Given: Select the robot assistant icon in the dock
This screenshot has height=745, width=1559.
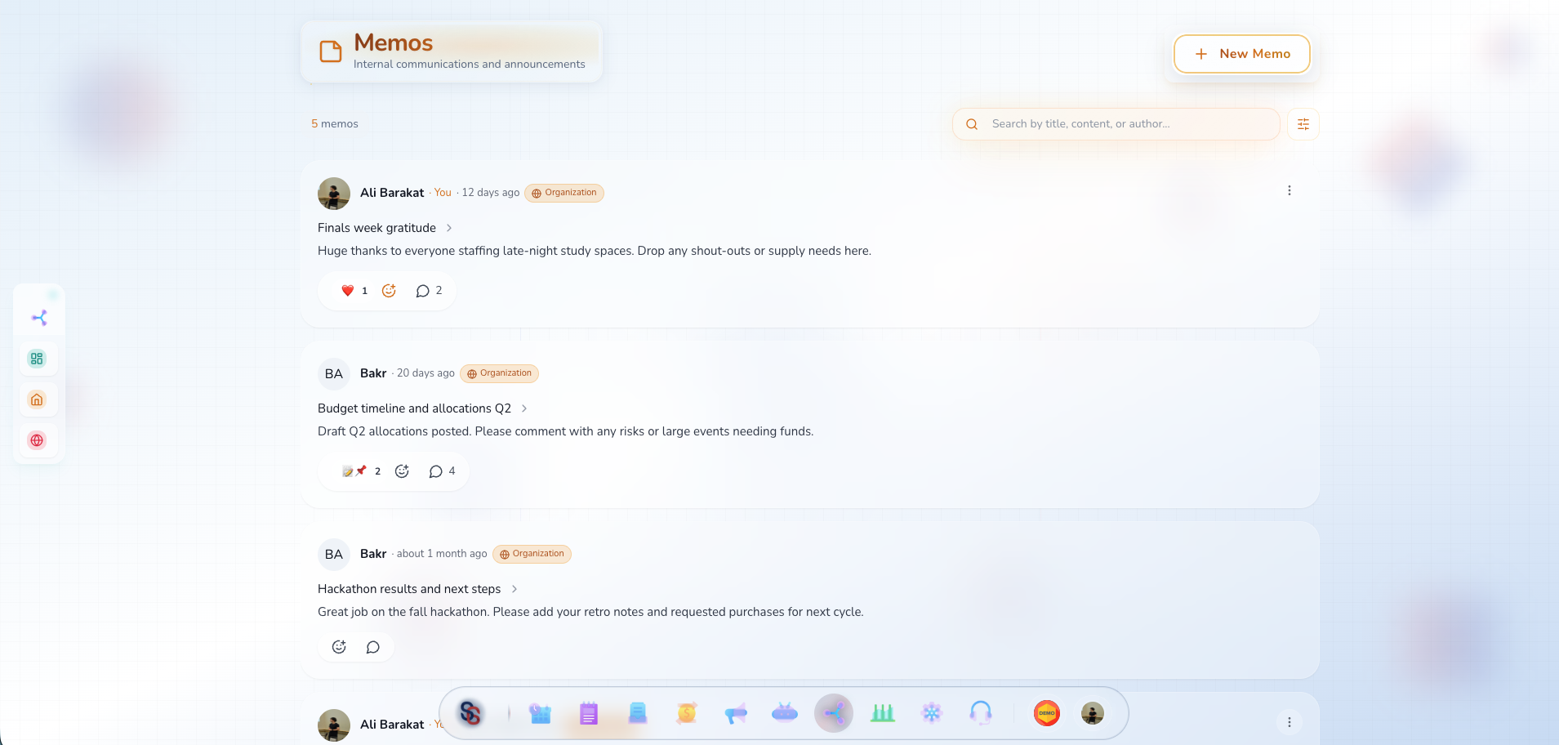Looking at the screenshot, I should [x=785, y=712].
